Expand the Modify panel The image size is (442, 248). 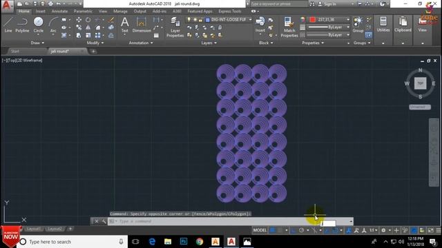(95, 43)
